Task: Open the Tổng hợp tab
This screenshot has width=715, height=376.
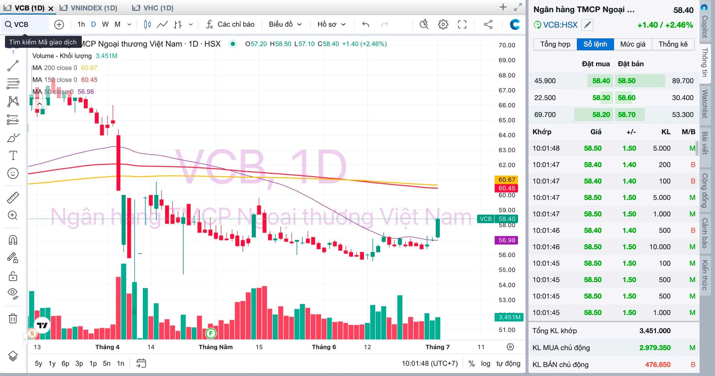Action: [555, 44]
